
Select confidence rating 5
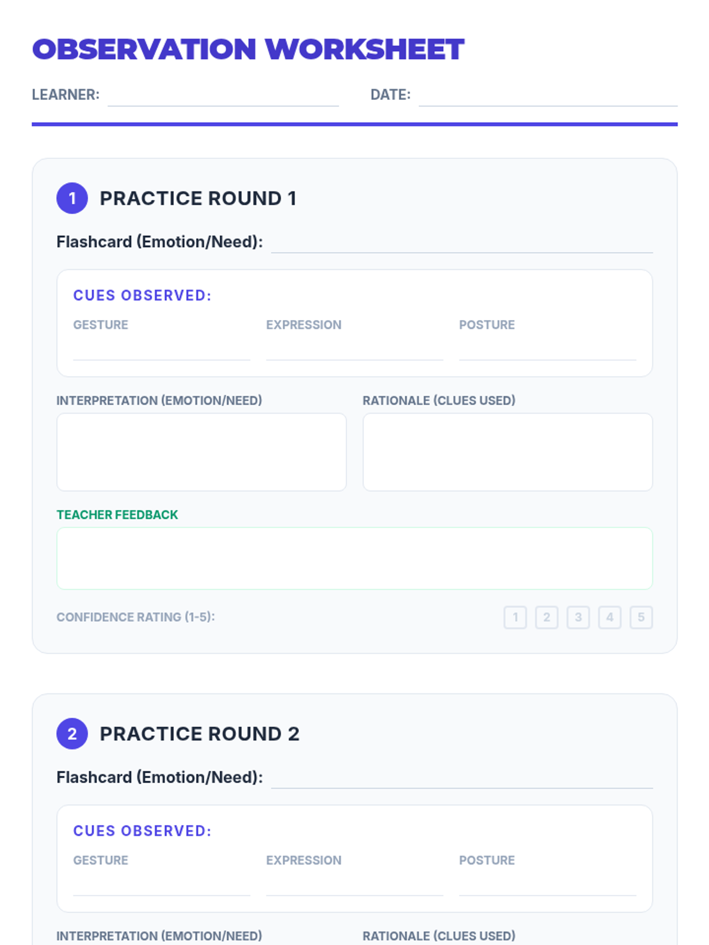pyautogui.click(x=641, y=617)
